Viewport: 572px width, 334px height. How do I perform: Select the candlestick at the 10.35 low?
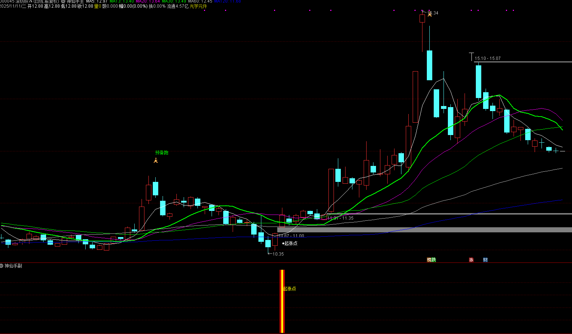point(268,244)
